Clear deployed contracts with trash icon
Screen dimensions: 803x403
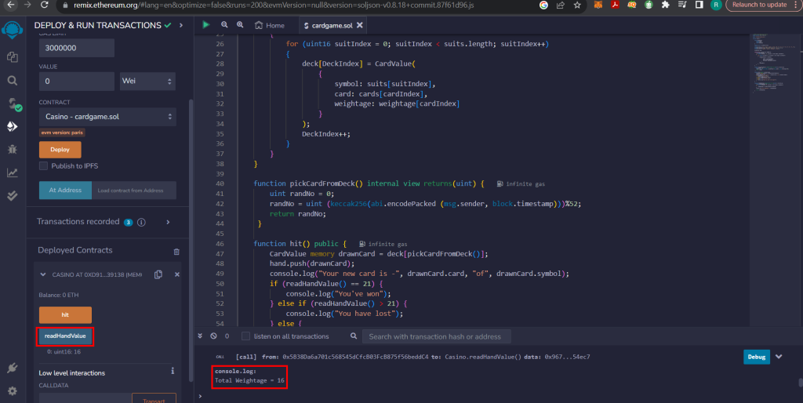coord(176,252)
